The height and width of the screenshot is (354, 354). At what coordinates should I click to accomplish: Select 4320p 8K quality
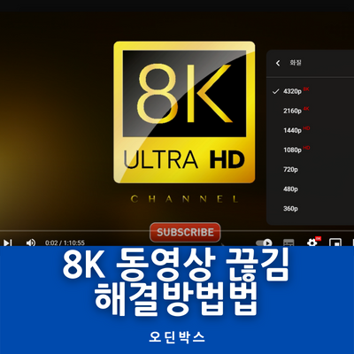coord(310,91)
